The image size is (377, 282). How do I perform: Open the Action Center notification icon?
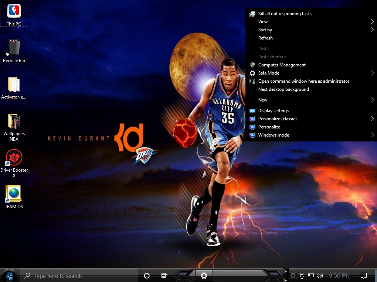364,276
